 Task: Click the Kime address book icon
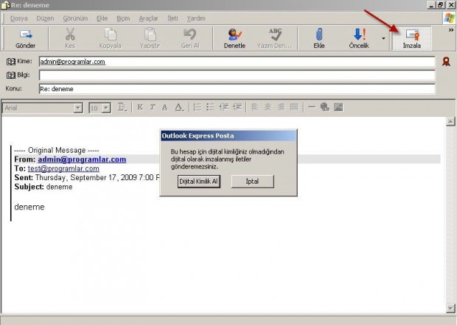[x=11, y=62]
